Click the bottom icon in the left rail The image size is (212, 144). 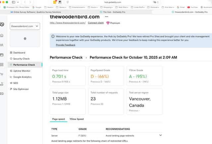click(x=2, y=93)
